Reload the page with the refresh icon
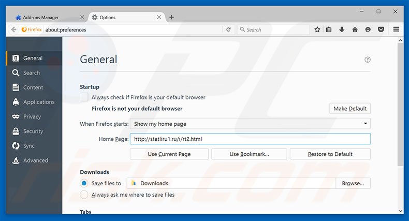The height and width of the screenshot is (221, 409). [228, 30]
